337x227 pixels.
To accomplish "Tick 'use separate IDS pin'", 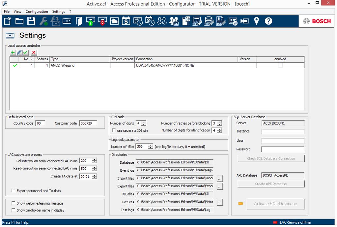I will [x=114, y=130].
